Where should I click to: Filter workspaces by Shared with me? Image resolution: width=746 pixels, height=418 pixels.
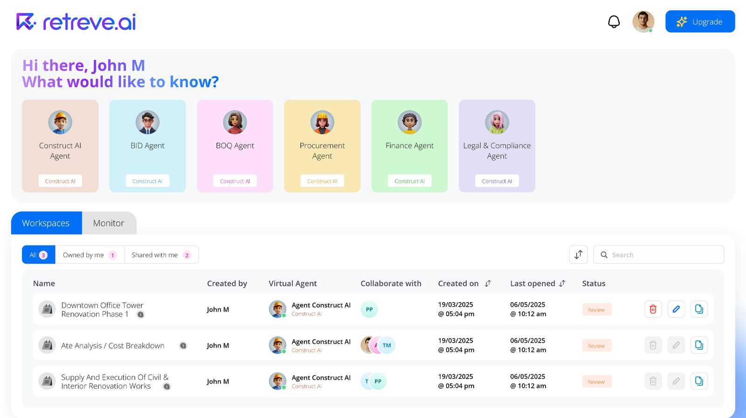pyautogui.click(x=161, y=255)
